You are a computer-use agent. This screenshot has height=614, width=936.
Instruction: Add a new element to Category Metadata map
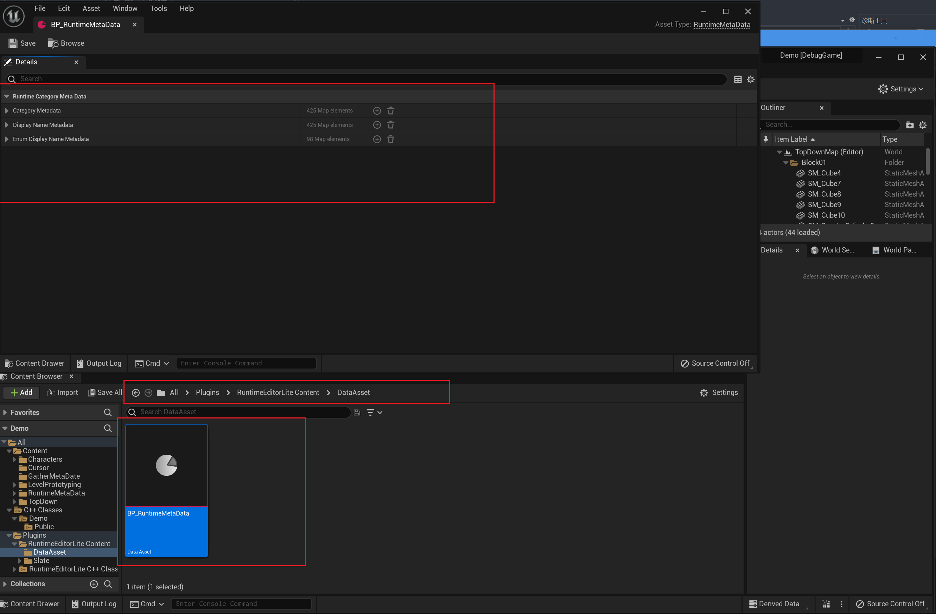tap(377, 110)
